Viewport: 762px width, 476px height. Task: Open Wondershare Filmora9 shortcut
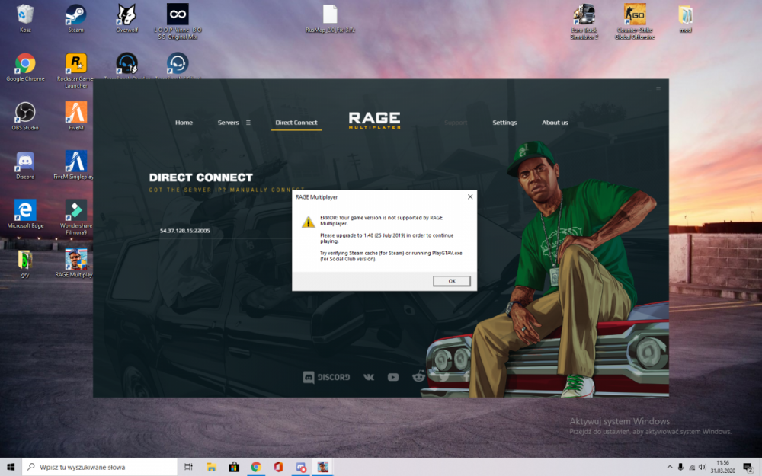tap(75, 217)
